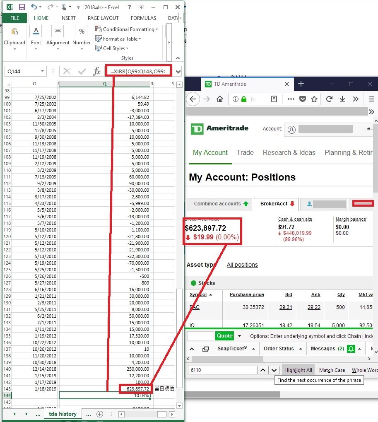The image size is (378, 422).
Task: Open the page actions three-dot menu
Action: (291, 99)
